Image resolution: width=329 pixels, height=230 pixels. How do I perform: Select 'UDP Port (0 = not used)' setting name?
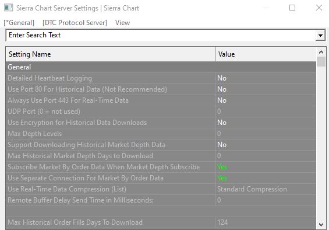click(x=44, y=111)
